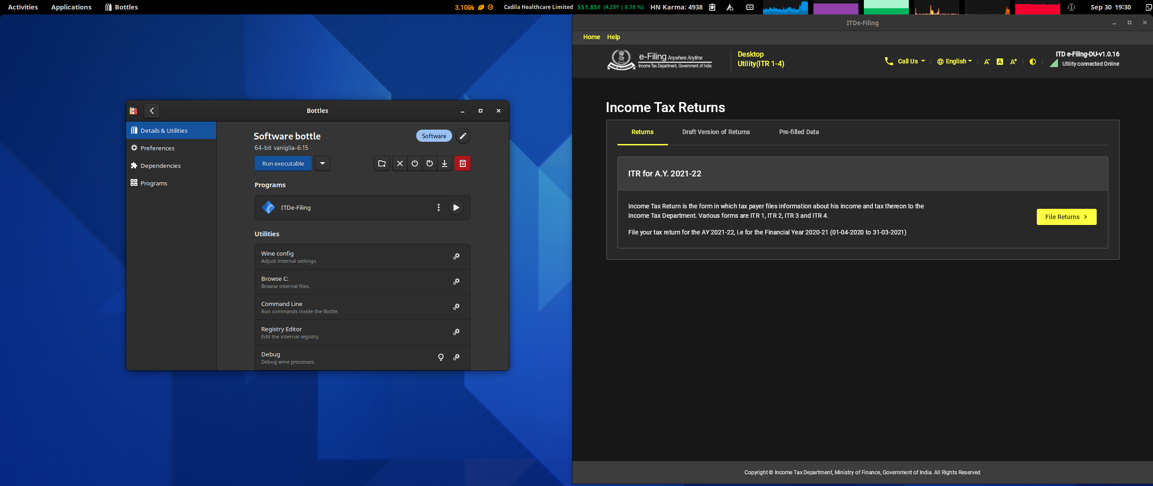1153x486 pixels.
Task: Decrease font size with the A- icon
Action: click(x=987, y=62)
